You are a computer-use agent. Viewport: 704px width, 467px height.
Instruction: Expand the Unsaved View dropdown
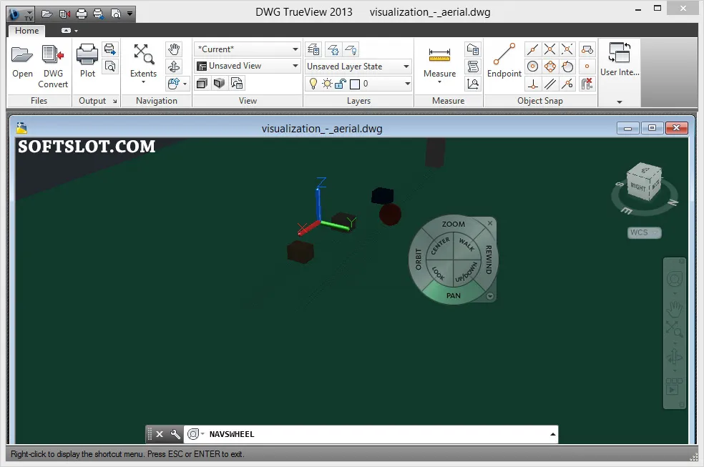(x=295, y=66)
